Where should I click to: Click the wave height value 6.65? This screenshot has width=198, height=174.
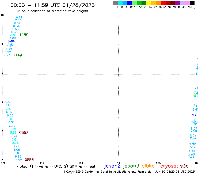(x=10, y=115)
